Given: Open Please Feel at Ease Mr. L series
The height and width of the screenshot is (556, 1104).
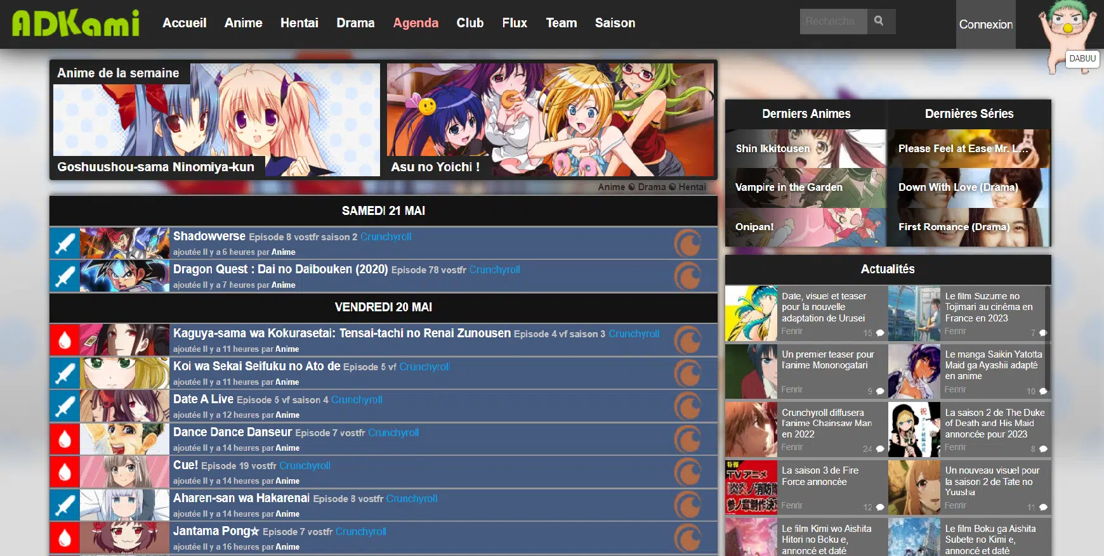Looking at the screenshot, I should click(x=969, y=148).
